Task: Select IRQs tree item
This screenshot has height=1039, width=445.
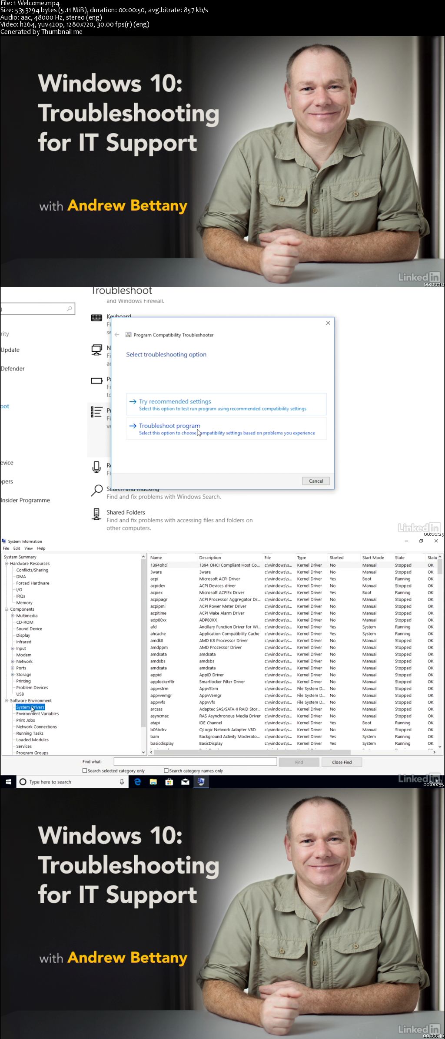Action: click(20, 596)
